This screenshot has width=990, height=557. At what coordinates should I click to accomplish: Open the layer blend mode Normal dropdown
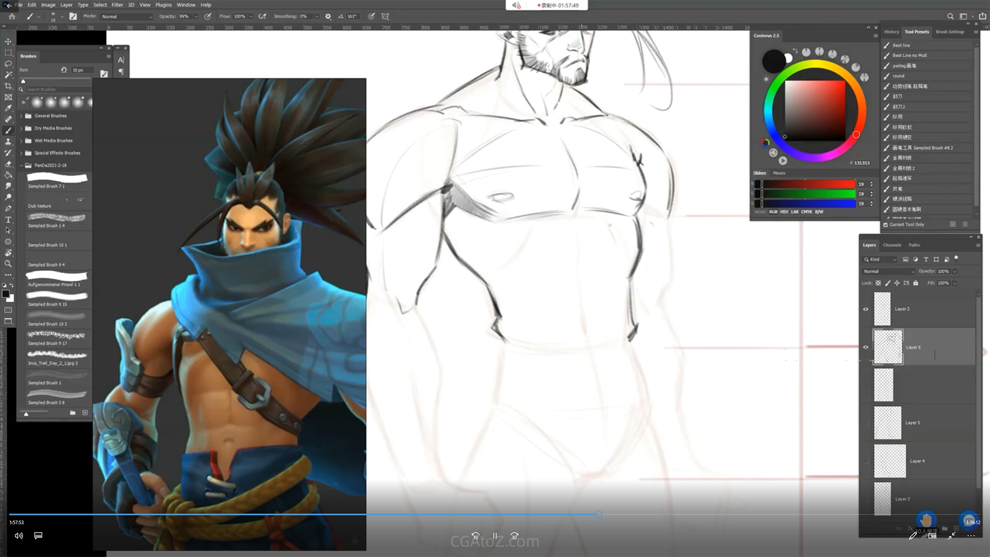[x=889, y=271]
